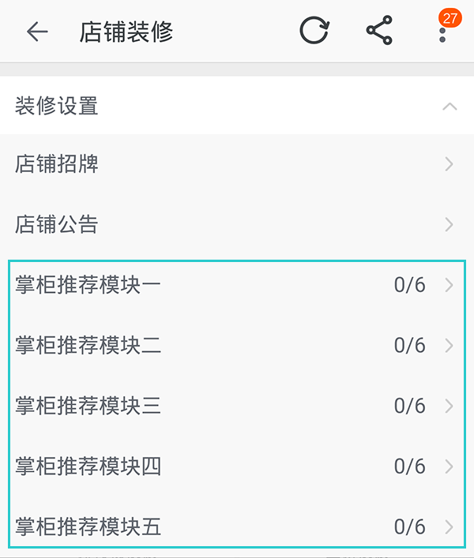Click the refresh icon in header

pyautogui.click(x=314, y=32)
